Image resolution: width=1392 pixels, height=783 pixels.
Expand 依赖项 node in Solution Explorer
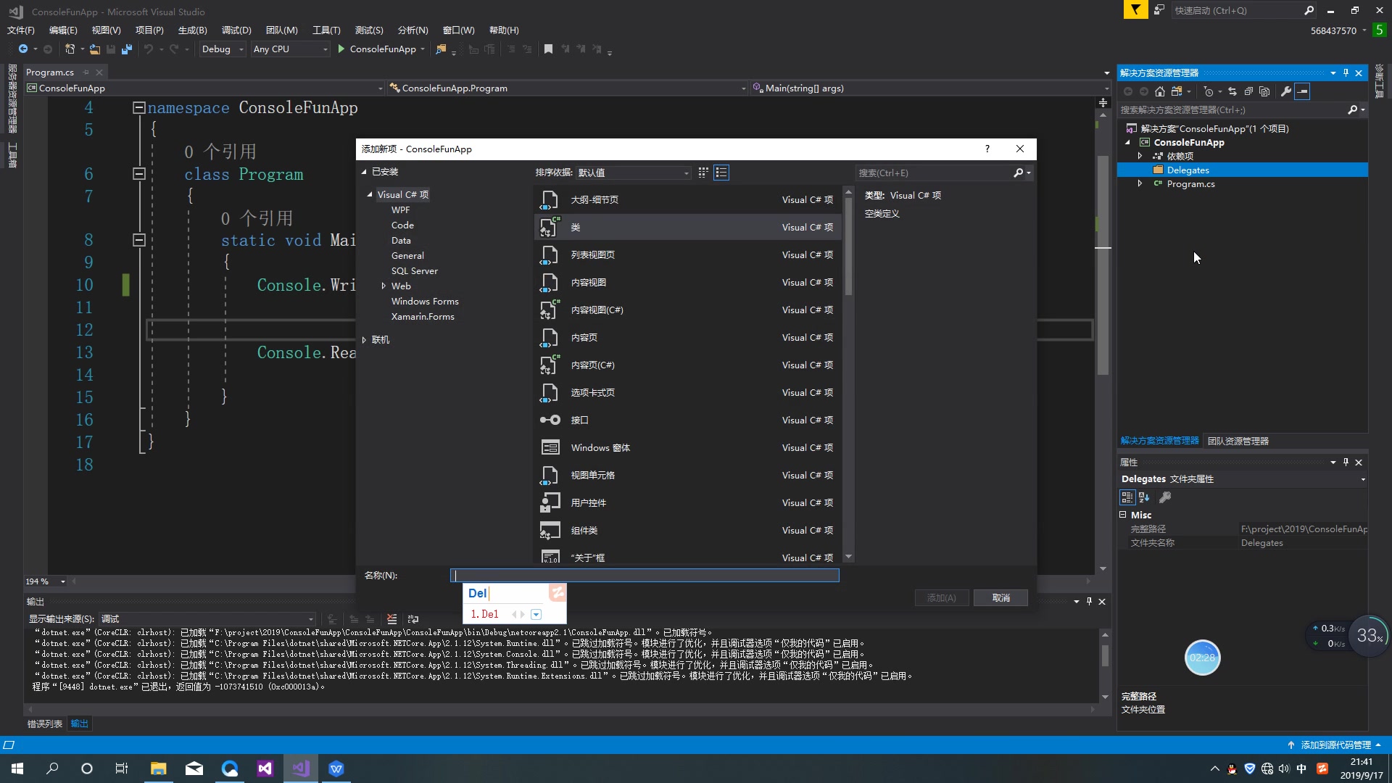1140,156
